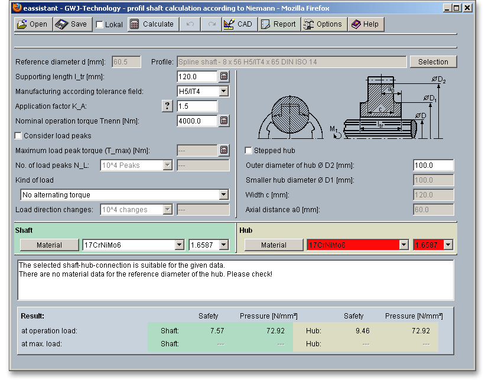Click calculator icon beside nominal operation torque
Viewport: 485px width, 380px height.
pyautogui.click(x=224, y=121)
